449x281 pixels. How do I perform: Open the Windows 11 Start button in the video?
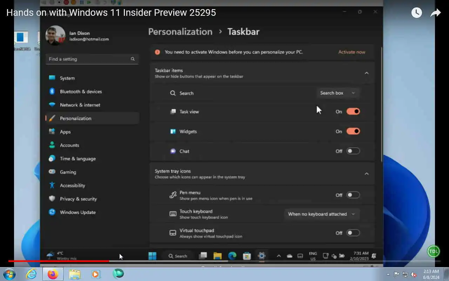tap(153, 256)
